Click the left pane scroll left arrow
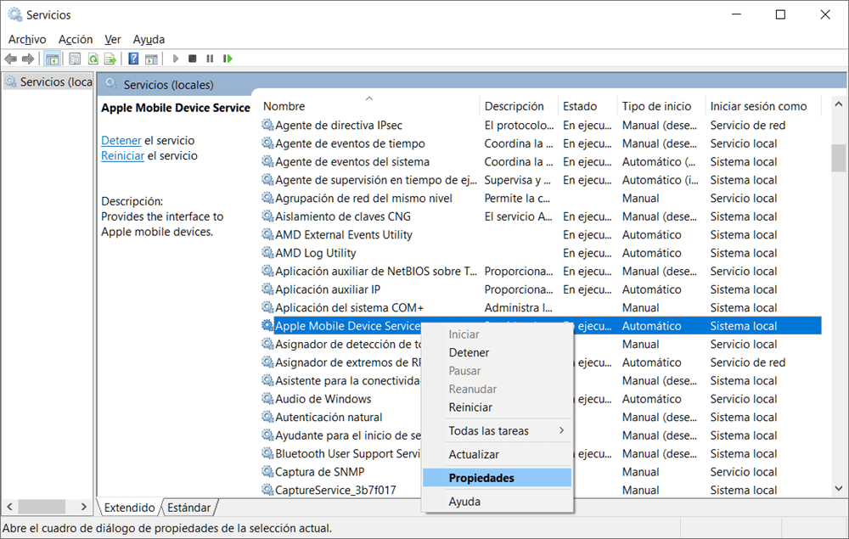 coord(9,507)
